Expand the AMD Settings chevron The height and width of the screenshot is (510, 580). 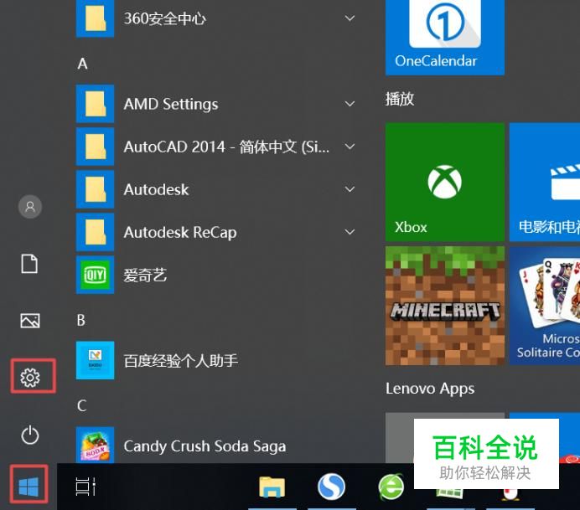350,104
